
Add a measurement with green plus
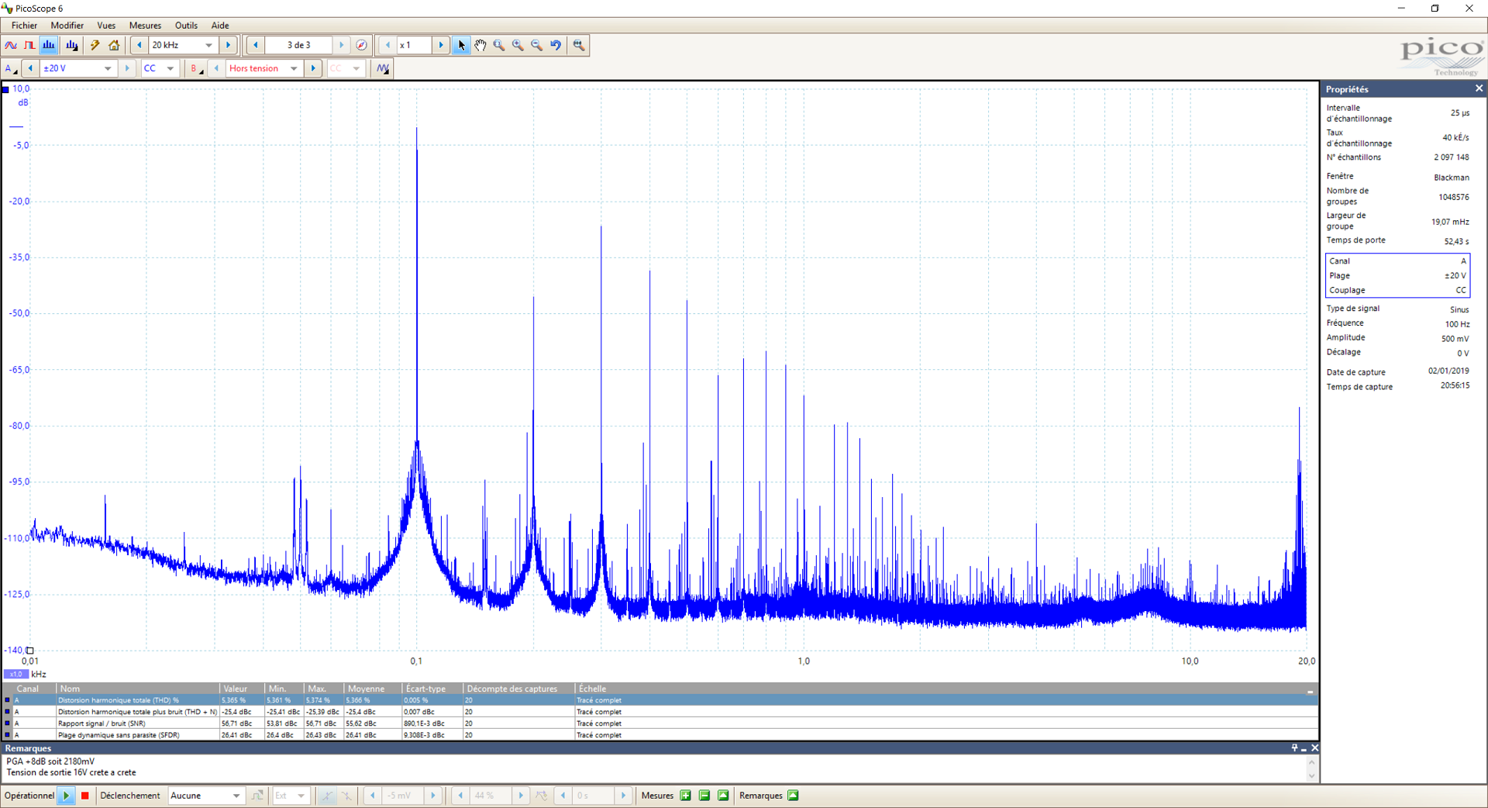pos(686,796)
